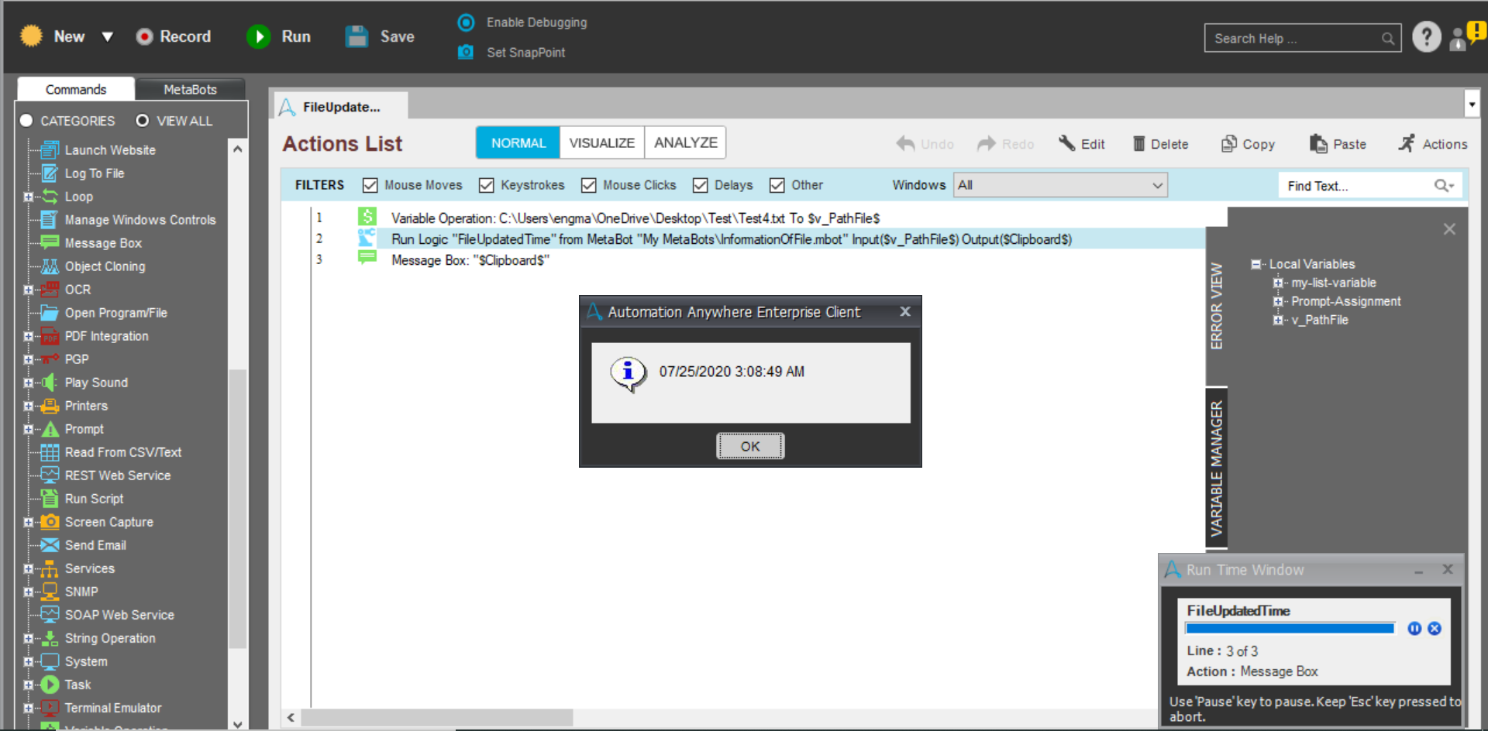This screenshot has width=1488, height=731.
Task: Click the Record button
Action: click(174, 36)
